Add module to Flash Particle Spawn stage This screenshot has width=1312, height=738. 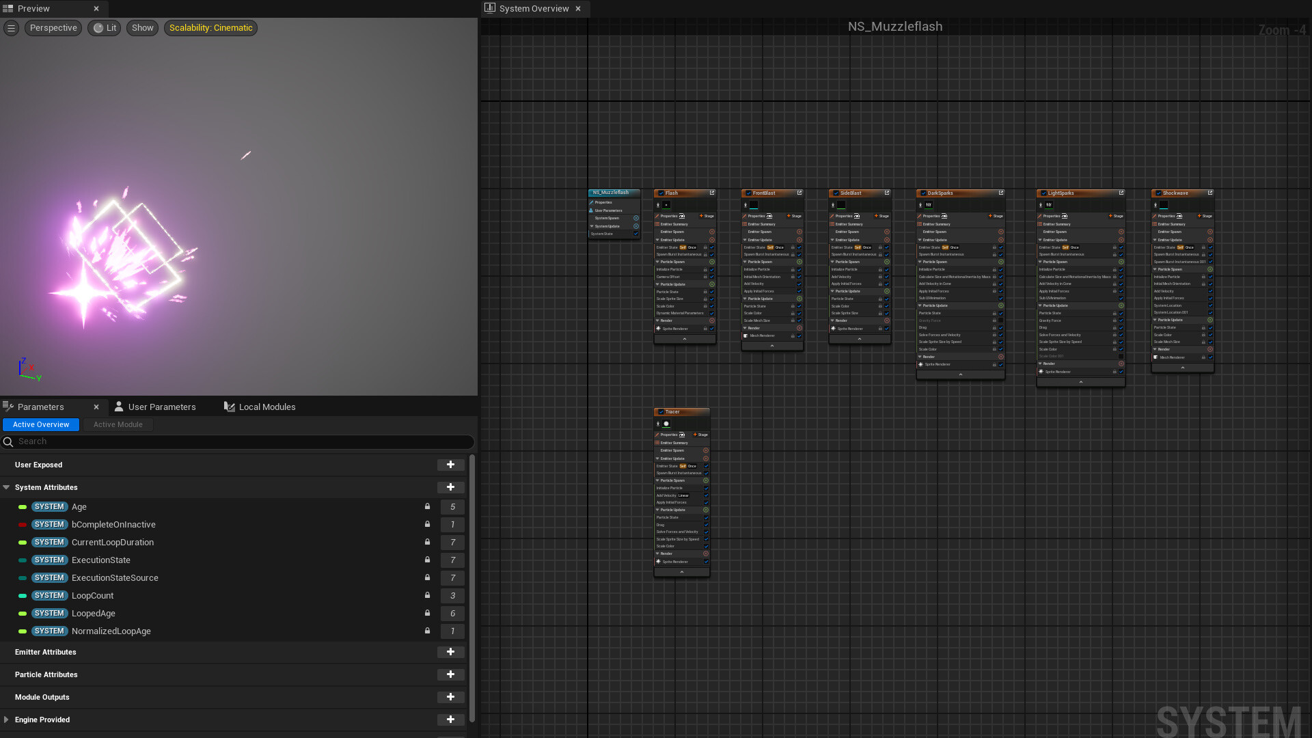711,262
